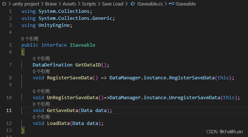Click the reference CodeLens above GetSaveData
This screenshot has height=137, width=248.
[x=41, y=104]
